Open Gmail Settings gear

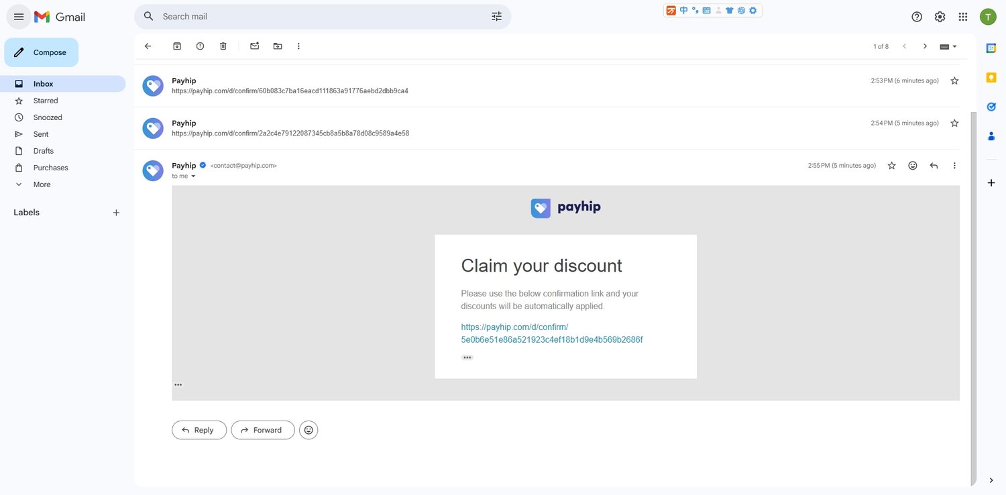point(940,17)
